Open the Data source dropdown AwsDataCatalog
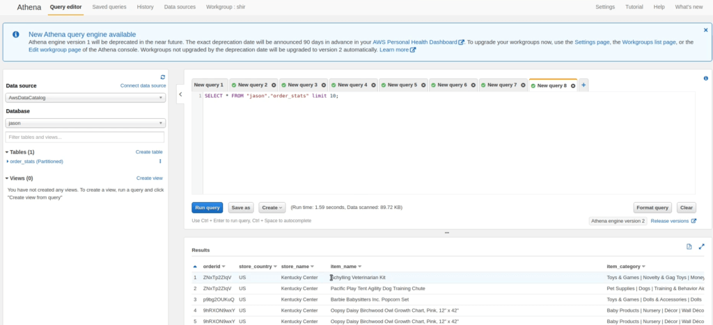 pyautogui.click(x=86, y=97)
